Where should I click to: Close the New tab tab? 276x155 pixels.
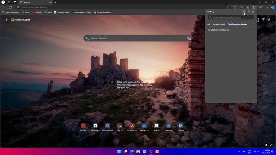pos(50,2)
